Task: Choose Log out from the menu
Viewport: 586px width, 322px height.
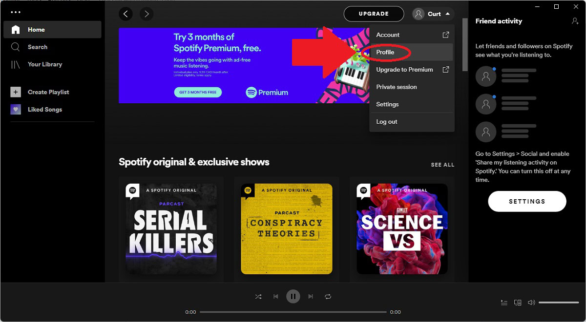Action: (412, 122)
